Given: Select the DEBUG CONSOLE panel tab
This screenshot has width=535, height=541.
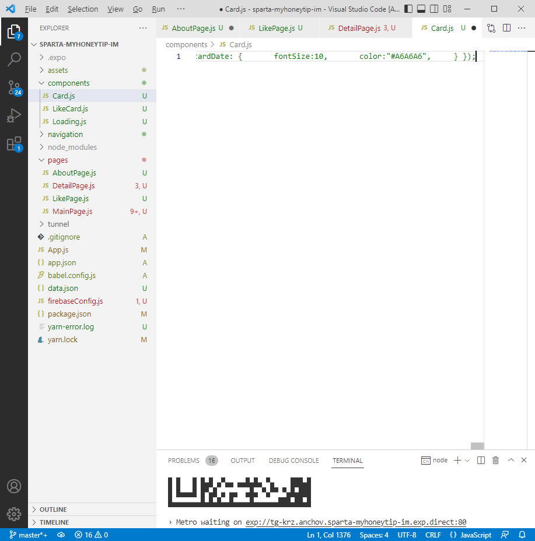Looking at the screenshot, I should tap(293, 461).
